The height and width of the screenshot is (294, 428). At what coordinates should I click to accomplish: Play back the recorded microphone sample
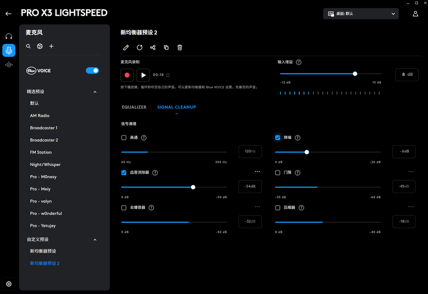(x=143, y=75)
